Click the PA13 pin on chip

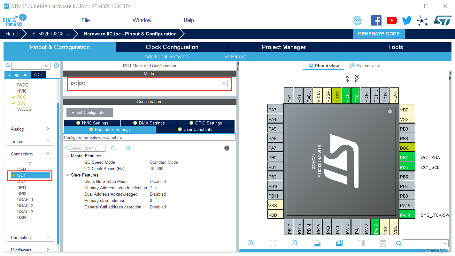[x=375, y=227]
